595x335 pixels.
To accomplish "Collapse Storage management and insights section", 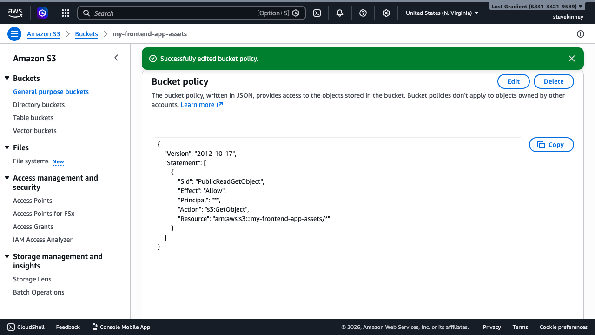I will click(7, 256).
